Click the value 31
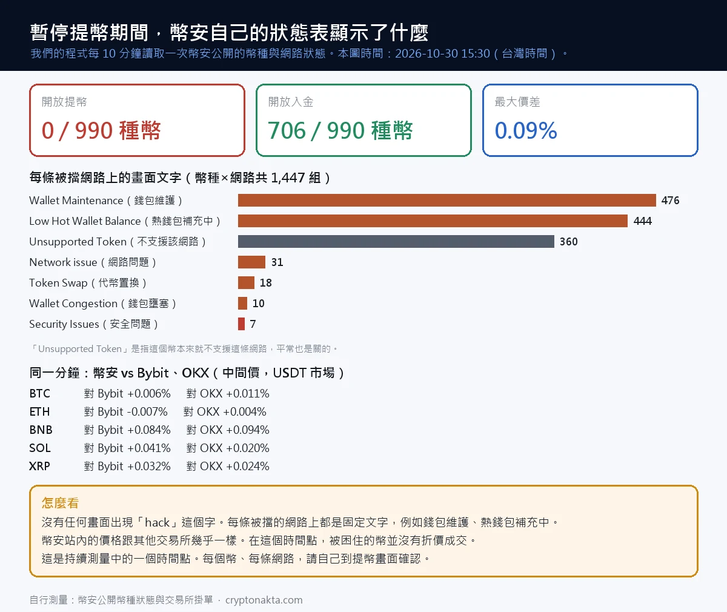The height and width of the screenshot is (612, 727). coord(277,262)
